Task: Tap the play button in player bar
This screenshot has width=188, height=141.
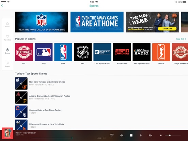Action: [141, 135]
